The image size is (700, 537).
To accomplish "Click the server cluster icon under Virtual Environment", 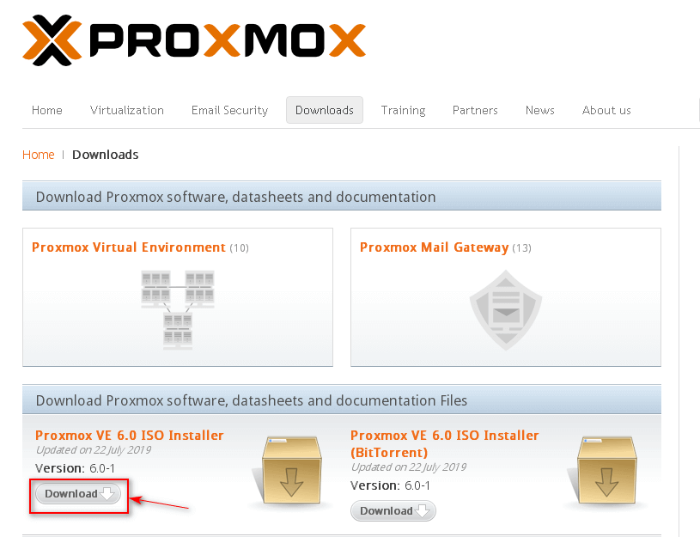I will point(178,309).
